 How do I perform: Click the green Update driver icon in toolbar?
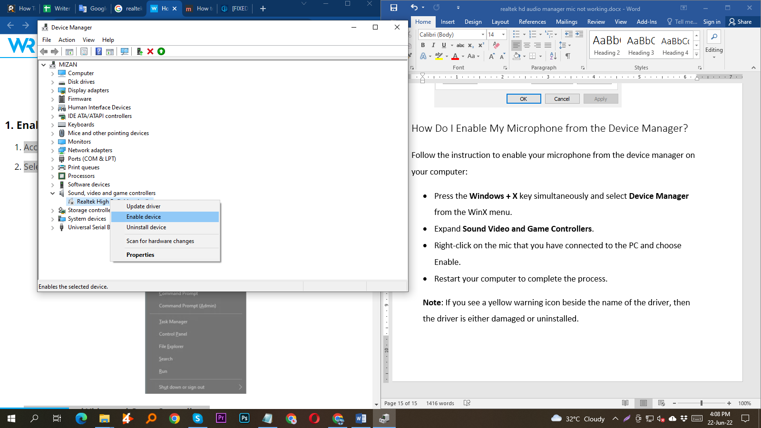click(x=139, y=51)
